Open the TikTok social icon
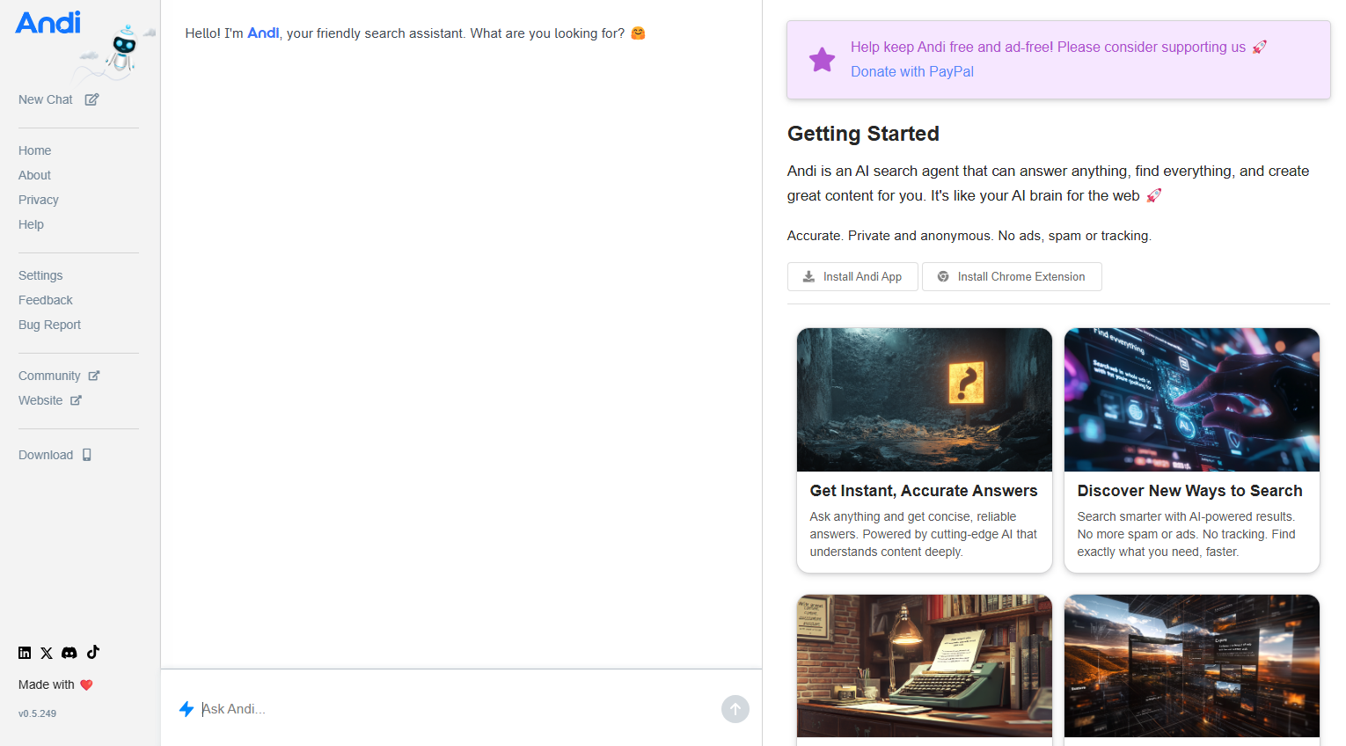This screenshot has height=746, width=1346. [x=93, y=652]
